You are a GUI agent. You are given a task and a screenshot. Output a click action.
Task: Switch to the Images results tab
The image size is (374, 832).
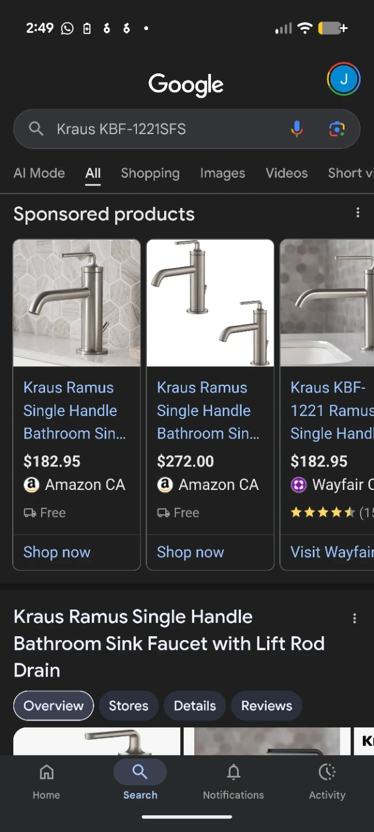click(x=223, y=173)
